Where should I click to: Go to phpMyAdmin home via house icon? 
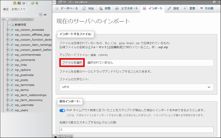point(15,3)
